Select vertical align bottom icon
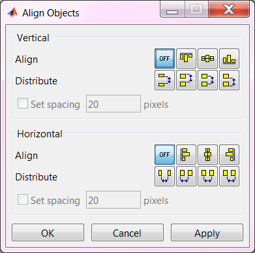255x253 pixels. [229, 58]
